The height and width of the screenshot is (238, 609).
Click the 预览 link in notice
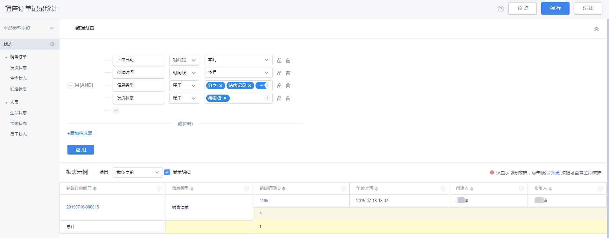tap(556, 173)
